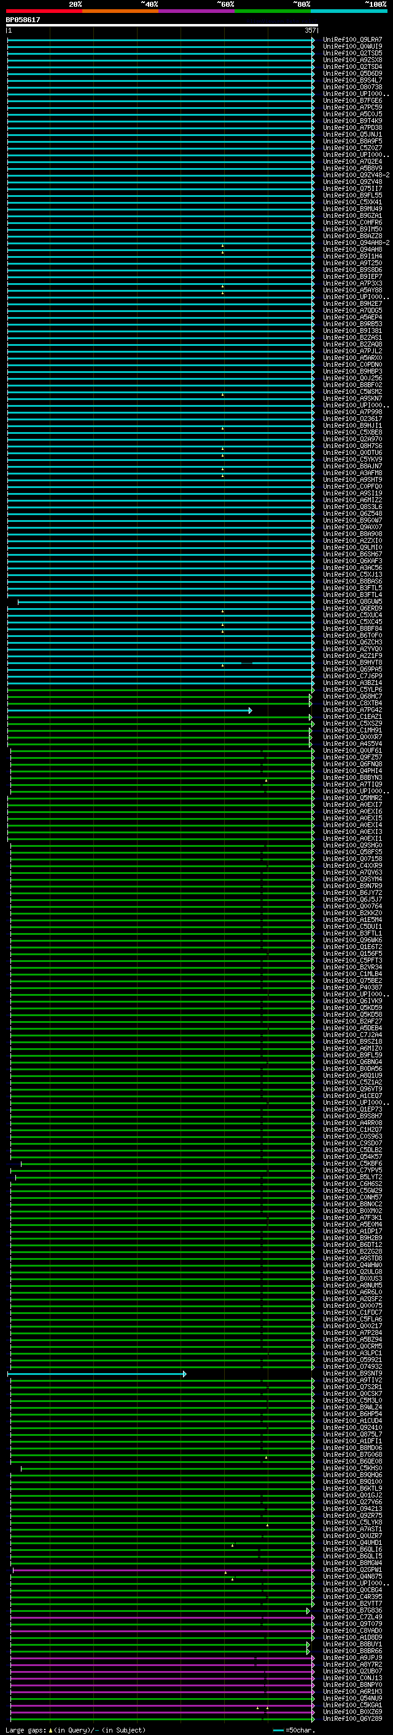The width and height of the screenshot is (393, 1735).
Task: Open entry UniRef100_A7AST1
Action: [352, 1529]
